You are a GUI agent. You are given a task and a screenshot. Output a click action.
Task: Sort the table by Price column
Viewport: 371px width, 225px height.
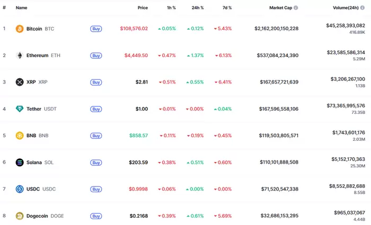coord(143,8)
